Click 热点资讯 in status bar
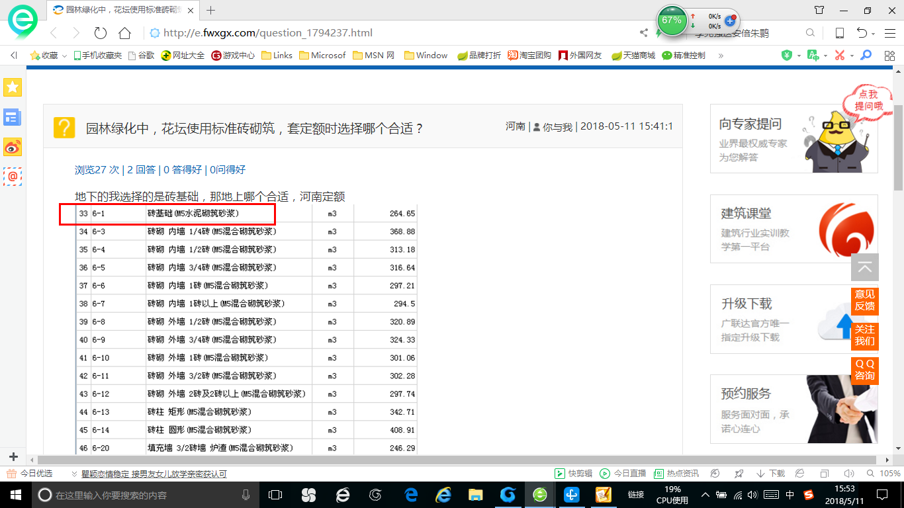904x508 pixels. point(676,474)
